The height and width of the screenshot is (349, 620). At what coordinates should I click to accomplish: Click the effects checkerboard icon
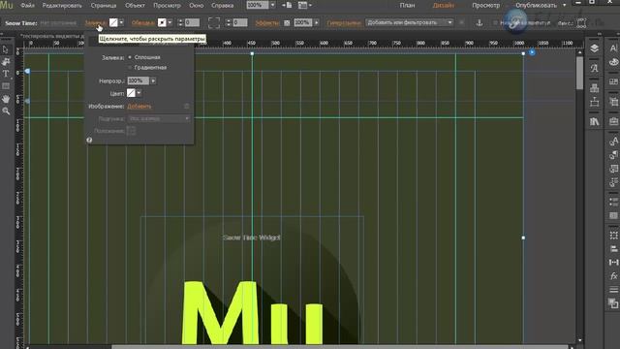pyautogui.click(x=287, y=23)
